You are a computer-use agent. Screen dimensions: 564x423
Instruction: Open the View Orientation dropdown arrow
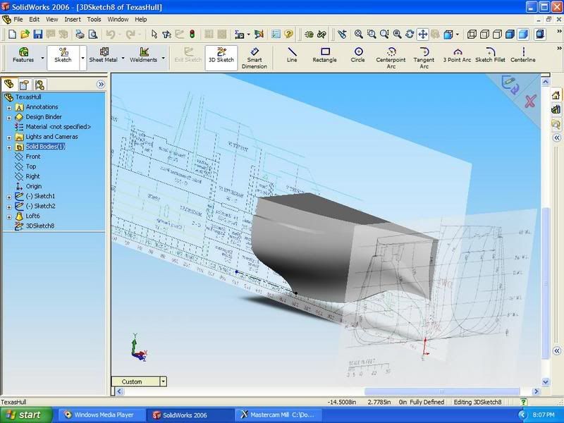pos(457,35)
